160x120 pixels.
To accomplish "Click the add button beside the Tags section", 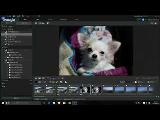I will pyautogui.click(x=31, y=83).
